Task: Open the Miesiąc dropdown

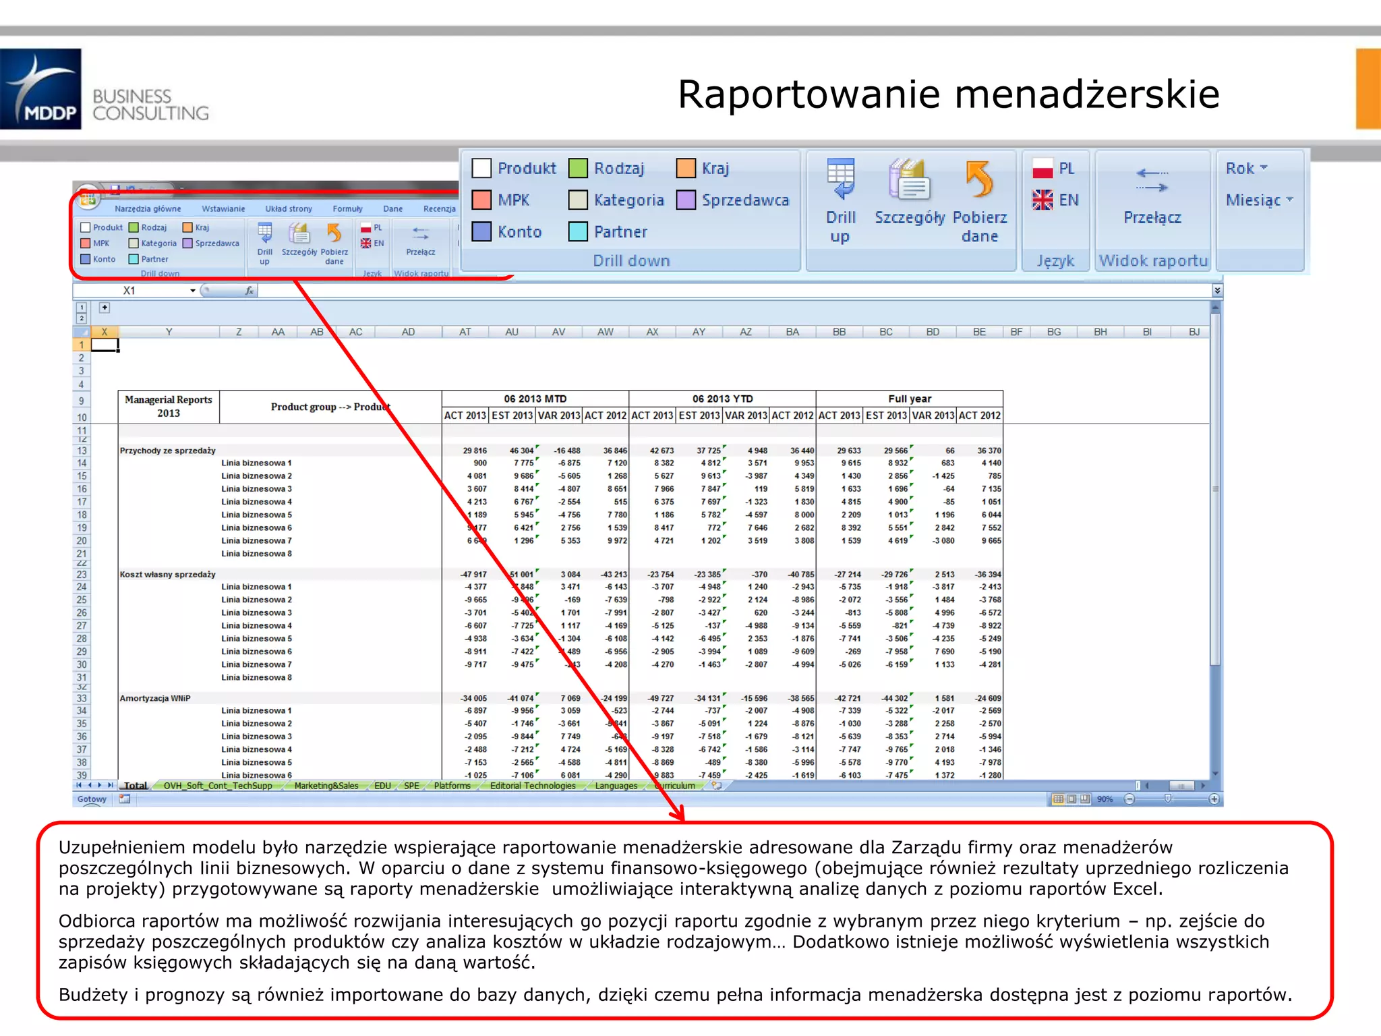Action: [1259, 200]
